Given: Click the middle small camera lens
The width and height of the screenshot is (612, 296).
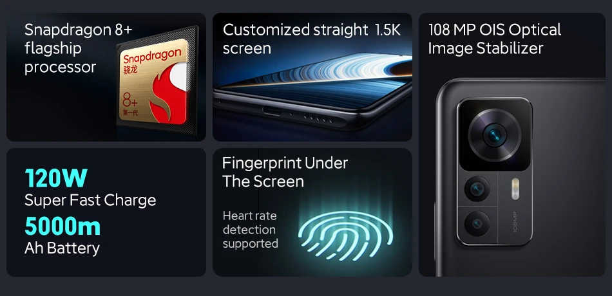Looking at the screenshot, I should (x=477, y=189).
